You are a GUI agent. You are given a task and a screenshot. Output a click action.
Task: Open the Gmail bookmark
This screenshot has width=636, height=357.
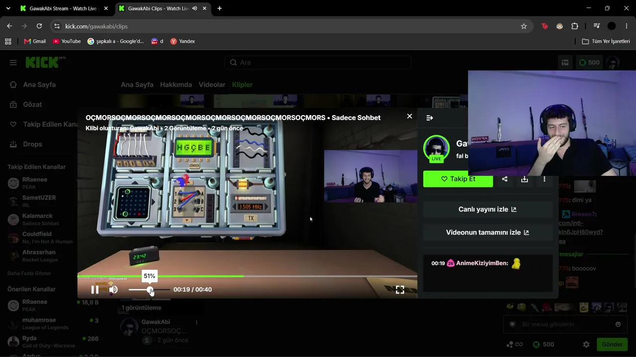pyautogui.click(x=35, y=41)
